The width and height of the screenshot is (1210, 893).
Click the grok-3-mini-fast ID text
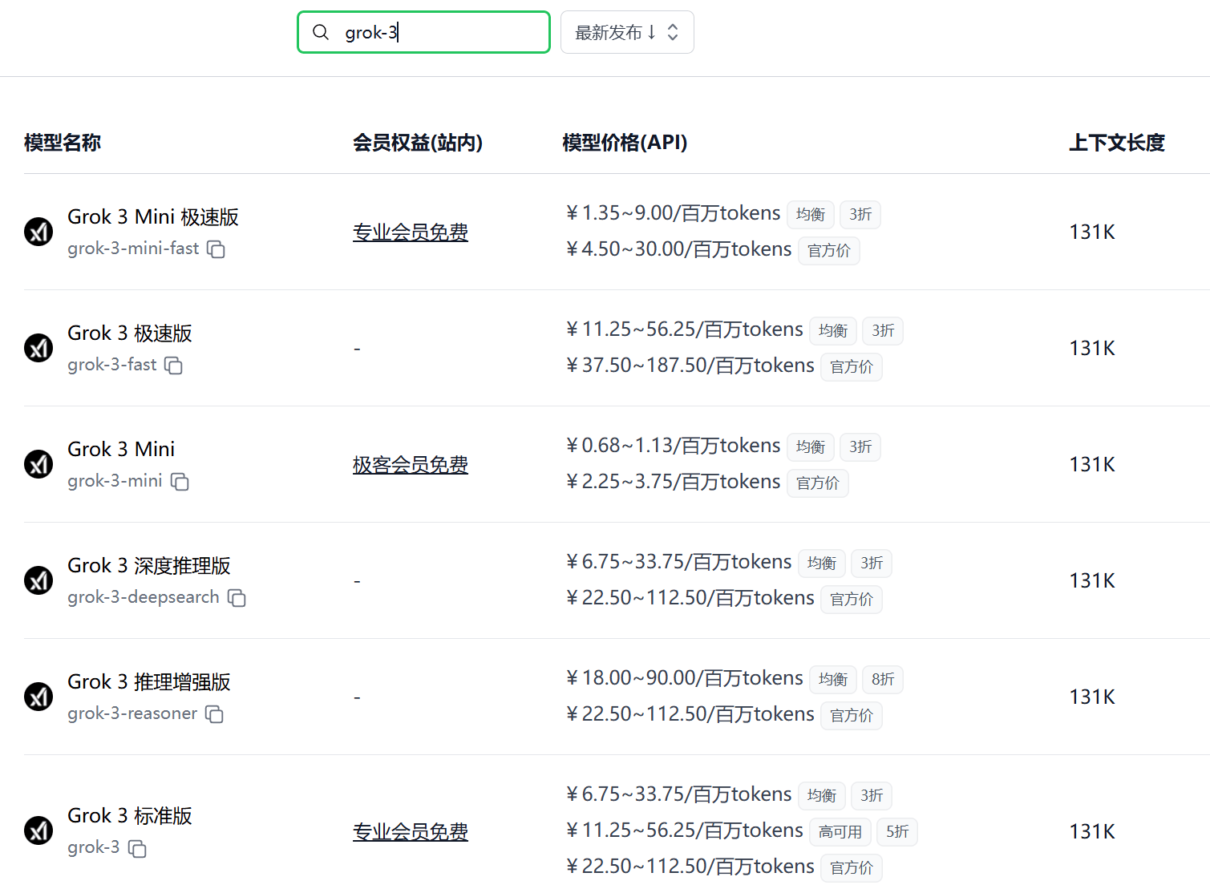click(x=133, y=249)
